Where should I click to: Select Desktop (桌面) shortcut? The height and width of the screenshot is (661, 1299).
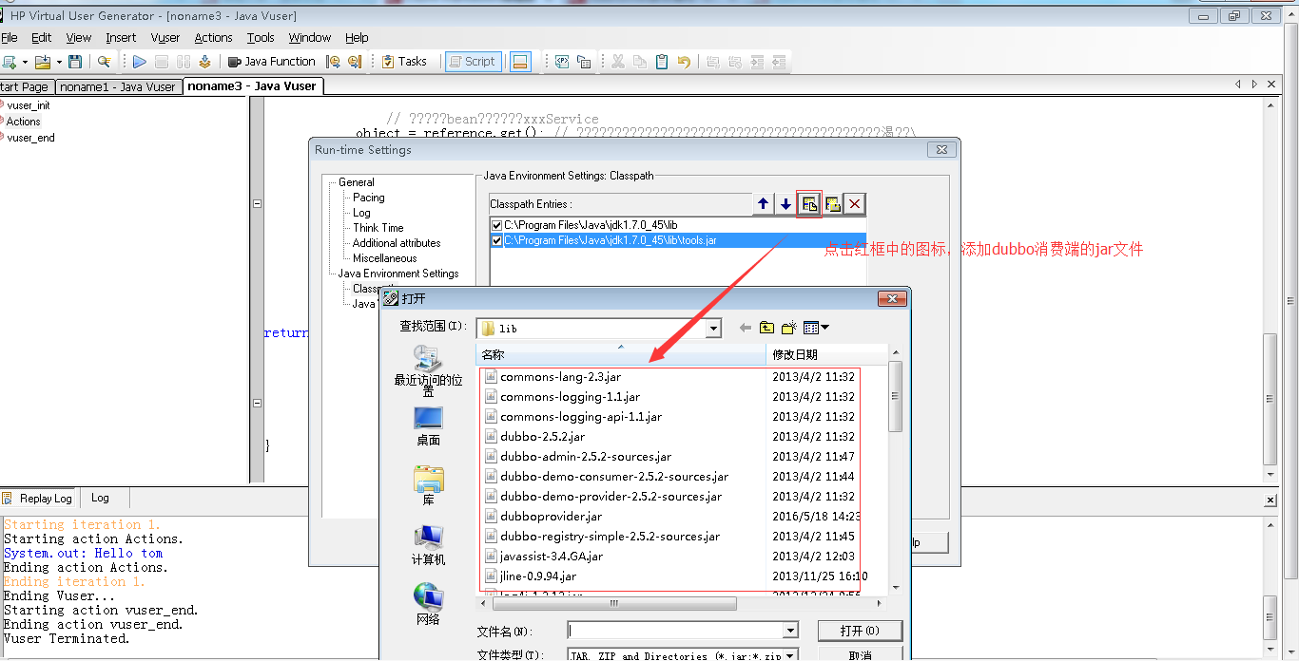[x=428, y=426]
